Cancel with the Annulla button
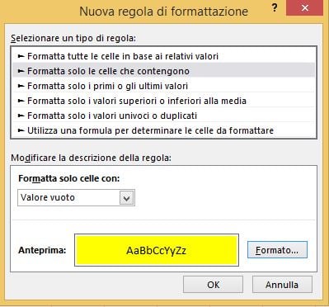 [x=282, y=285]
